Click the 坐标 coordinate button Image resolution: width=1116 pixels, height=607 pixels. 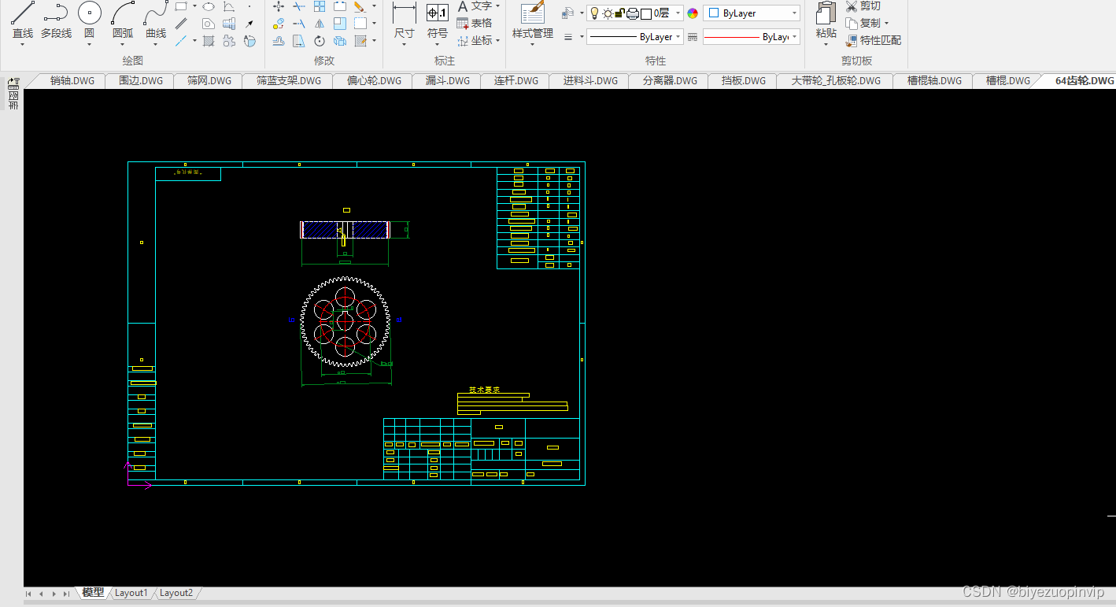[475, 40]
